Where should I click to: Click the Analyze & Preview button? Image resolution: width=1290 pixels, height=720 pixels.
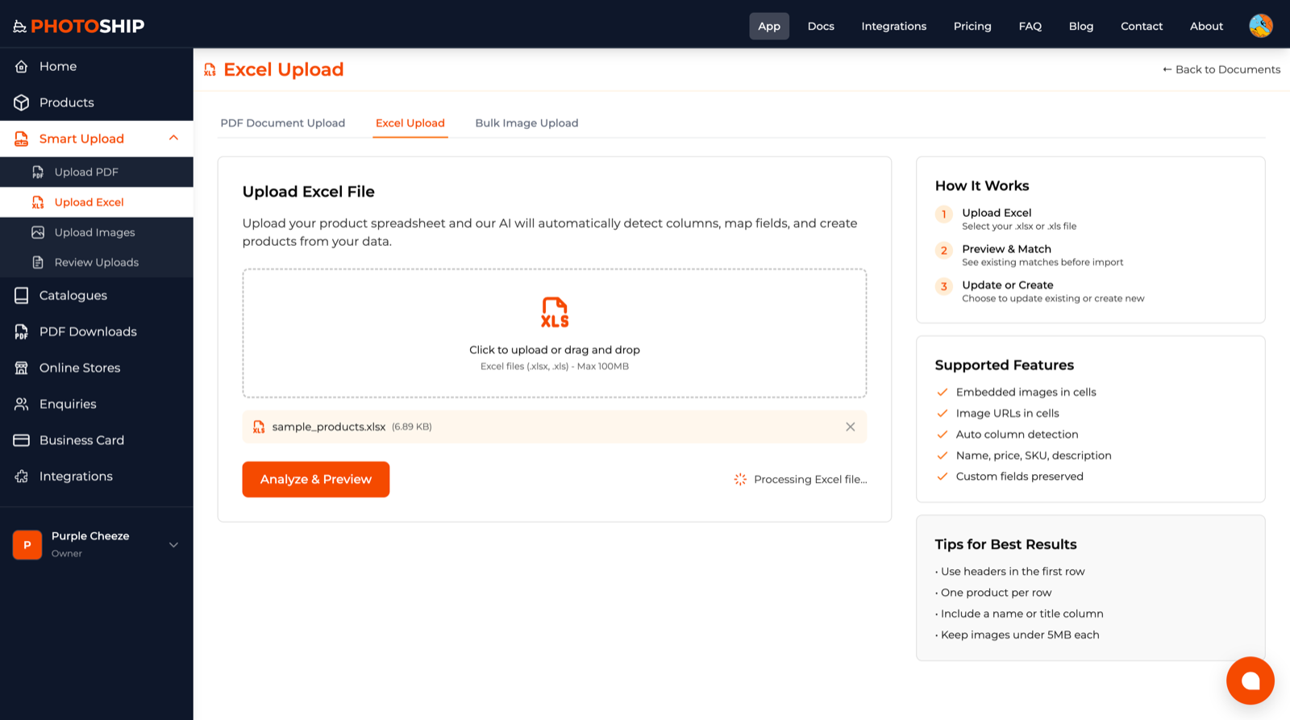point(315,479)
